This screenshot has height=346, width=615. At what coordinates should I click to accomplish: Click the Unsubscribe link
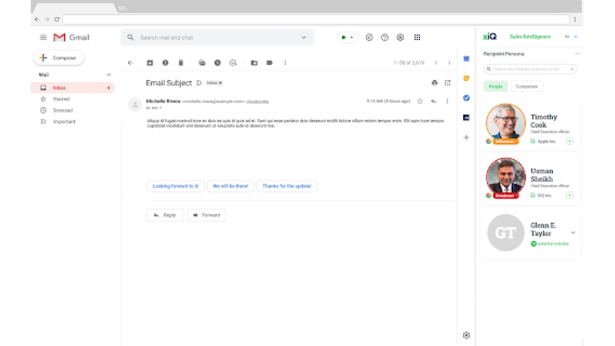[x=257, y=101]
